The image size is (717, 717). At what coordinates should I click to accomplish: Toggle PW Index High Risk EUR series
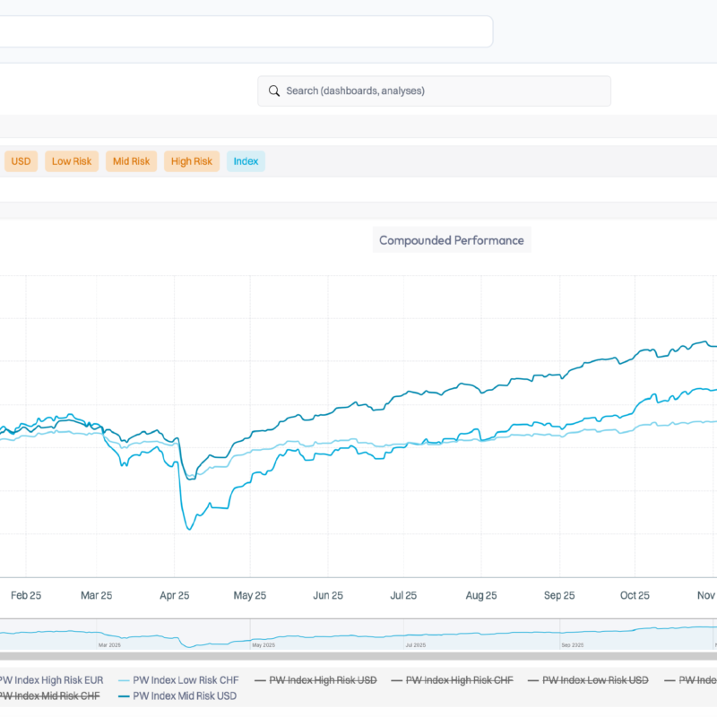pyautogui.click(x=52, y=680)
